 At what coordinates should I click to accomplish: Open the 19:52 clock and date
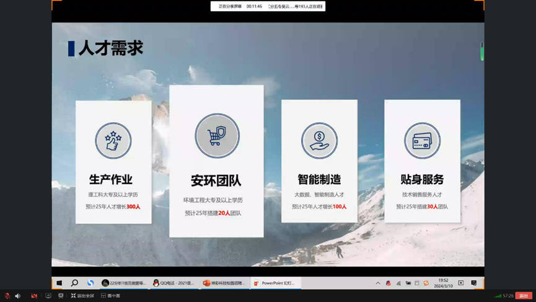[443, 283]
